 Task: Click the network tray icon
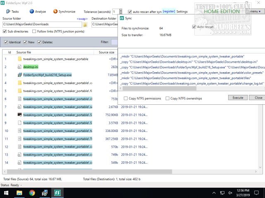pos(222,193)
